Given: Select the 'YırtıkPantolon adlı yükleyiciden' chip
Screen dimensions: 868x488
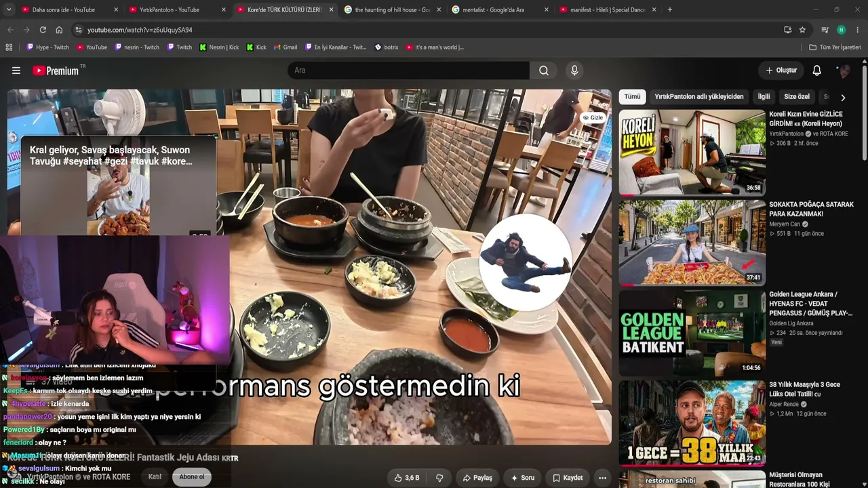Looking at the screenshot, I should tap(699, 97).
